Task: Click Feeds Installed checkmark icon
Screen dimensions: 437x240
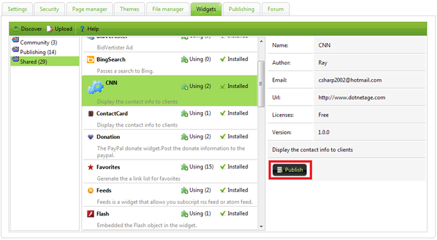Action: pyautogui.click(x=222, y=190)
